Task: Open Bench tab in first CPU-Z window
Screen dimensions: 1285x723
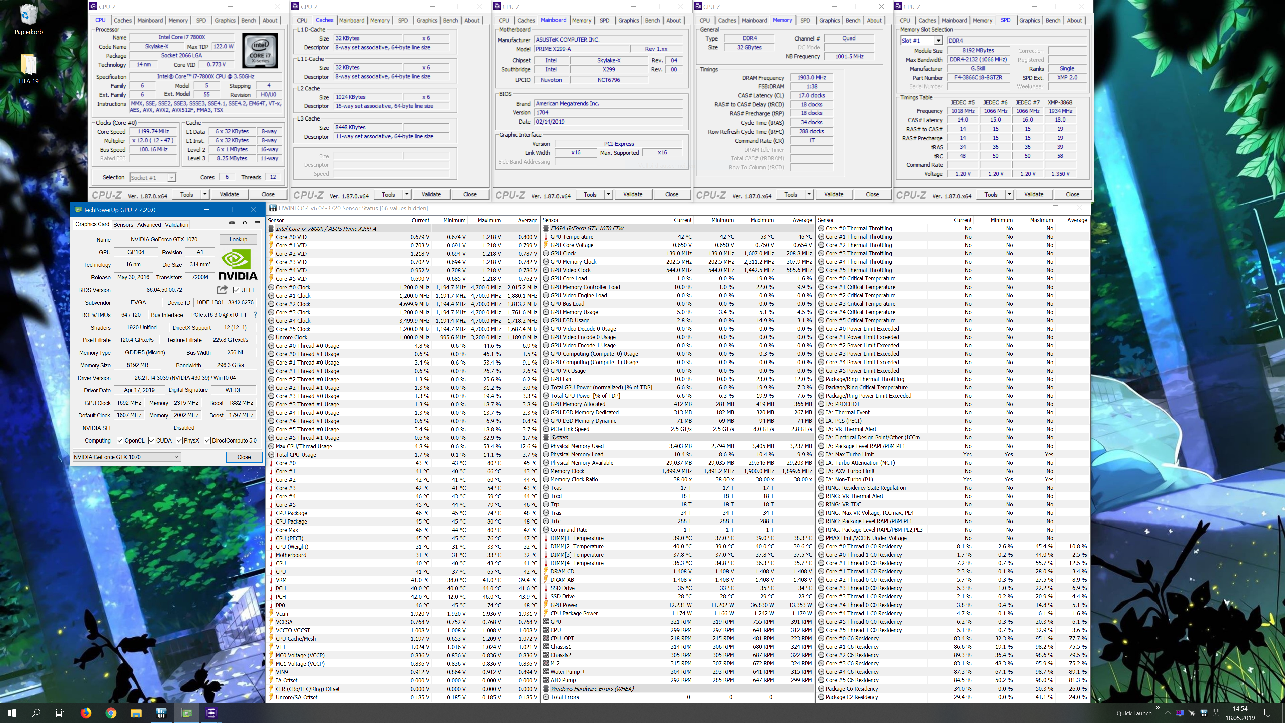Action: (x=248, y=20)
